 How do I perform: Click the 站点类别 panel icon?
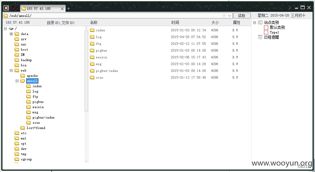tap(260, 22)
